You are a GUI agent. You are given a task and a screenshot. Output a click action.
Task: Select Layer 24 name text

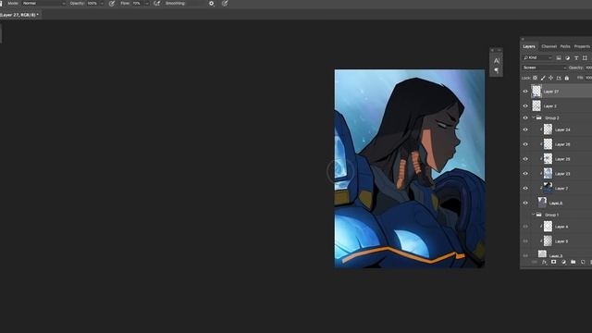pos(562,129)
